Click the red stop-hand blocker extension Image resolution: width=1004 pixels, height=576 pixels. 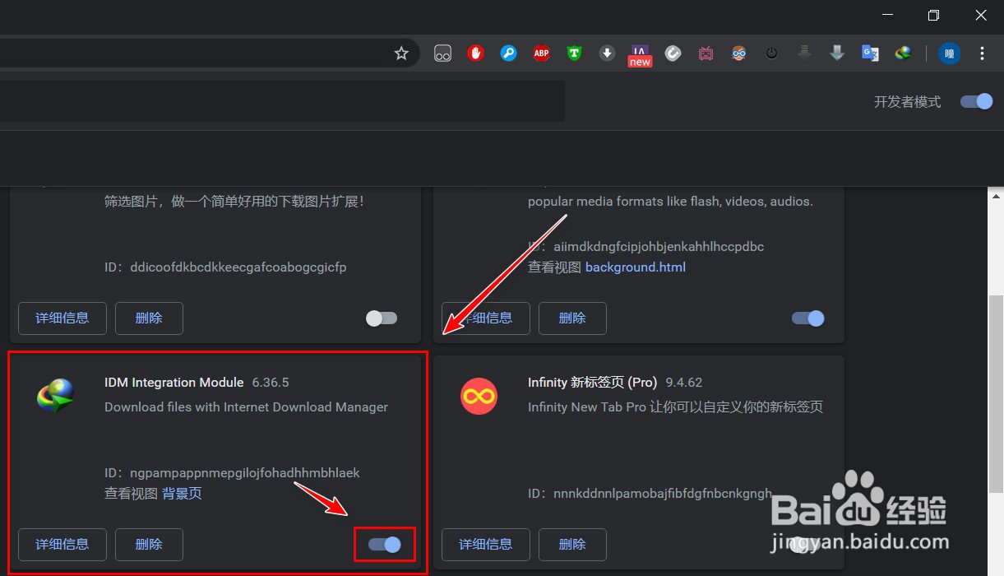[476, 53]
